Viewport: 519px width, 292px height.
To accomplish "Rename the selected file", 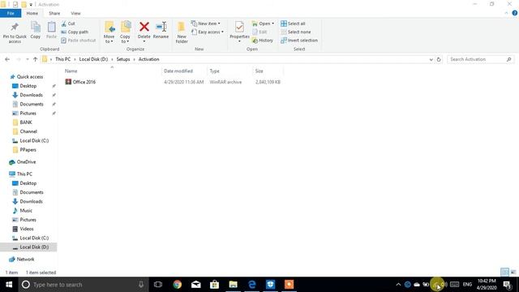I will point(161,31).
